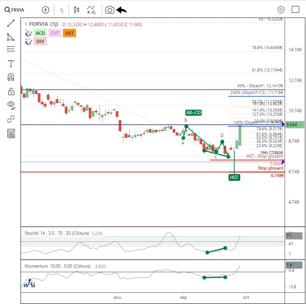Click the Momentum value tag 1.6
Screen dimensions: 306x304
point(294,265)
